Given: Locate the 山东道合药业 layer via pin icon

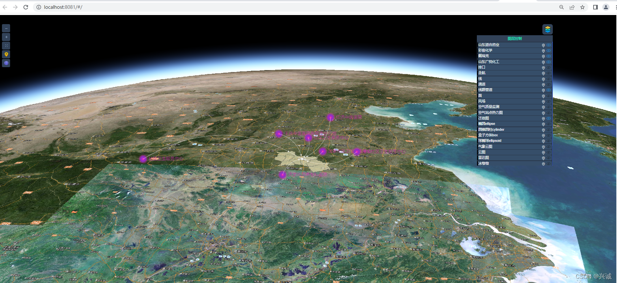Looking at the screenshot, I should tap(543, 45).
